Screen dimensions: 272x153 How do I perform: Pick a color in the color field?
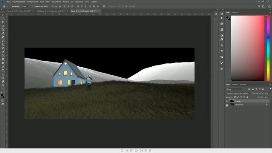[248, 48]
